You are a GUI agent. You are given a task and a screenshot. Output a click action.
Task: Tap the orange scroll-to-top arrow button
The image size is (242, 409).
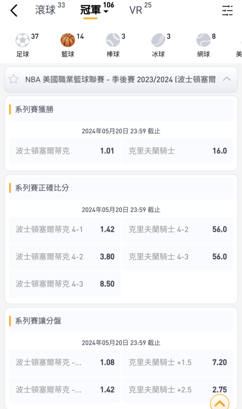click(x=220, y=402)
